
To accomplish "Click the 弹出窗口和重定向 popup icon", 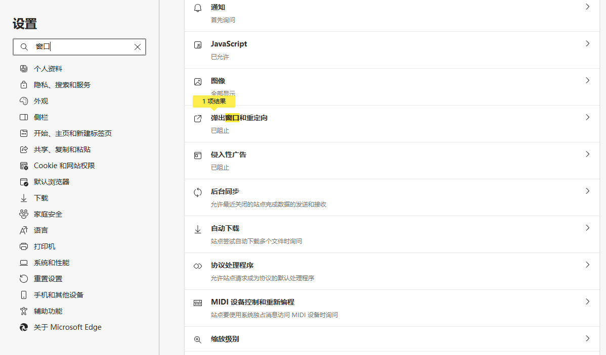I will (x=197, y=118).
